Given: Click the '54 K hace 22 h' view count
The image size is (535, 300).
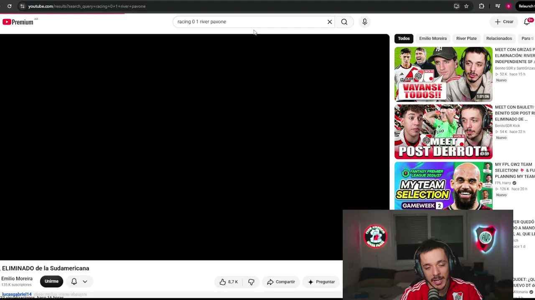Looking at the screenshot, I should click(x=510, y=132).
